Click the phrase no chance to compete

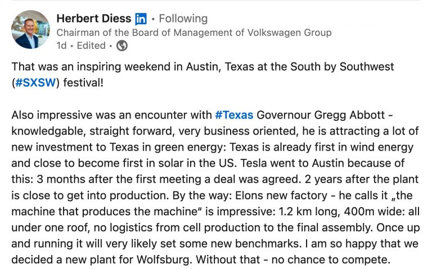pyautogui.click(x=331, y=259)
